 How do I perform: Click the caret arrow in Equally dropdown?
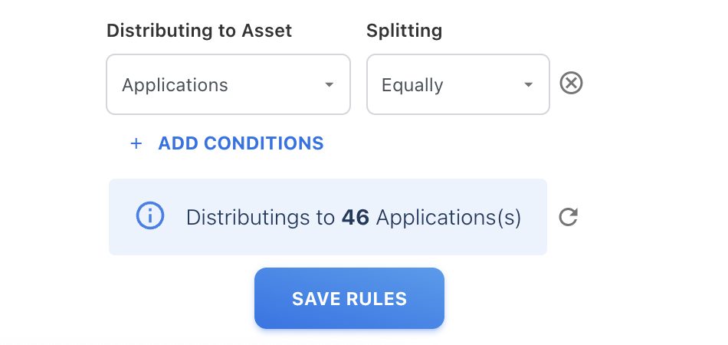pos(528,84)
